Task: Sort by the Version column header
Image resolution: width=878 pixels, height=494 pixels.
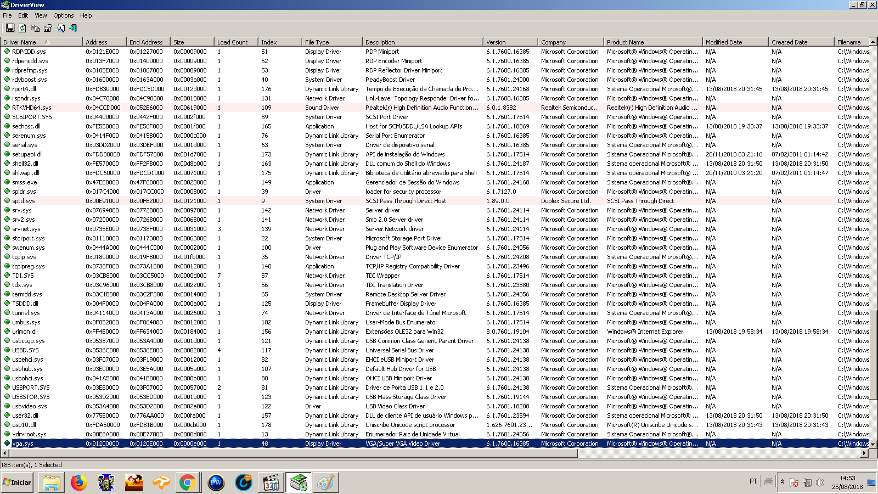Action: point(510,42)
